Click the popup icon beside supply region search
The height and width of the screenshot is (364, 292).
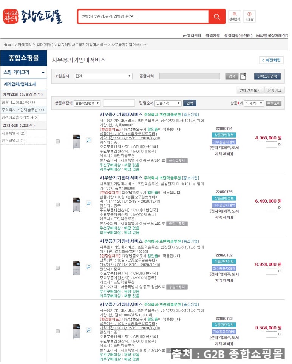click(243, 76)
